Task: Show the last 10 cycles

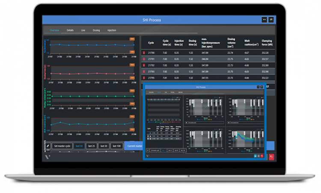Action: pos(79,146)
